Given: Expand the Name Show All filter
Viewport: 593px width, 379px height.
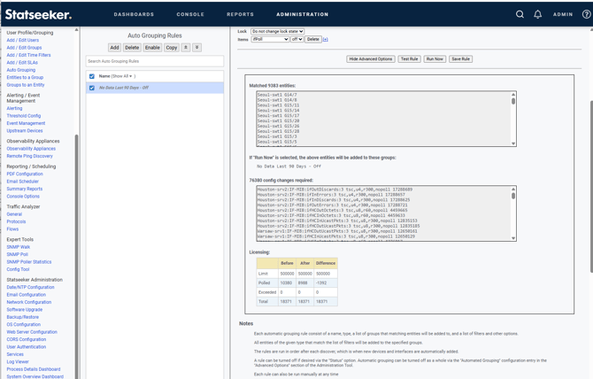Looking at the screenshot, I should coord(123,76).
